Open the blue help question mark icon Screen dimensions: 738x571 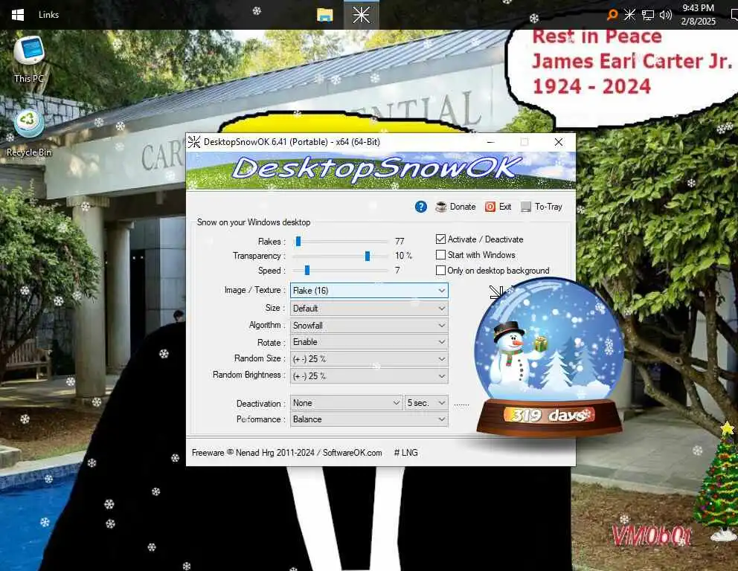(421, 207)
